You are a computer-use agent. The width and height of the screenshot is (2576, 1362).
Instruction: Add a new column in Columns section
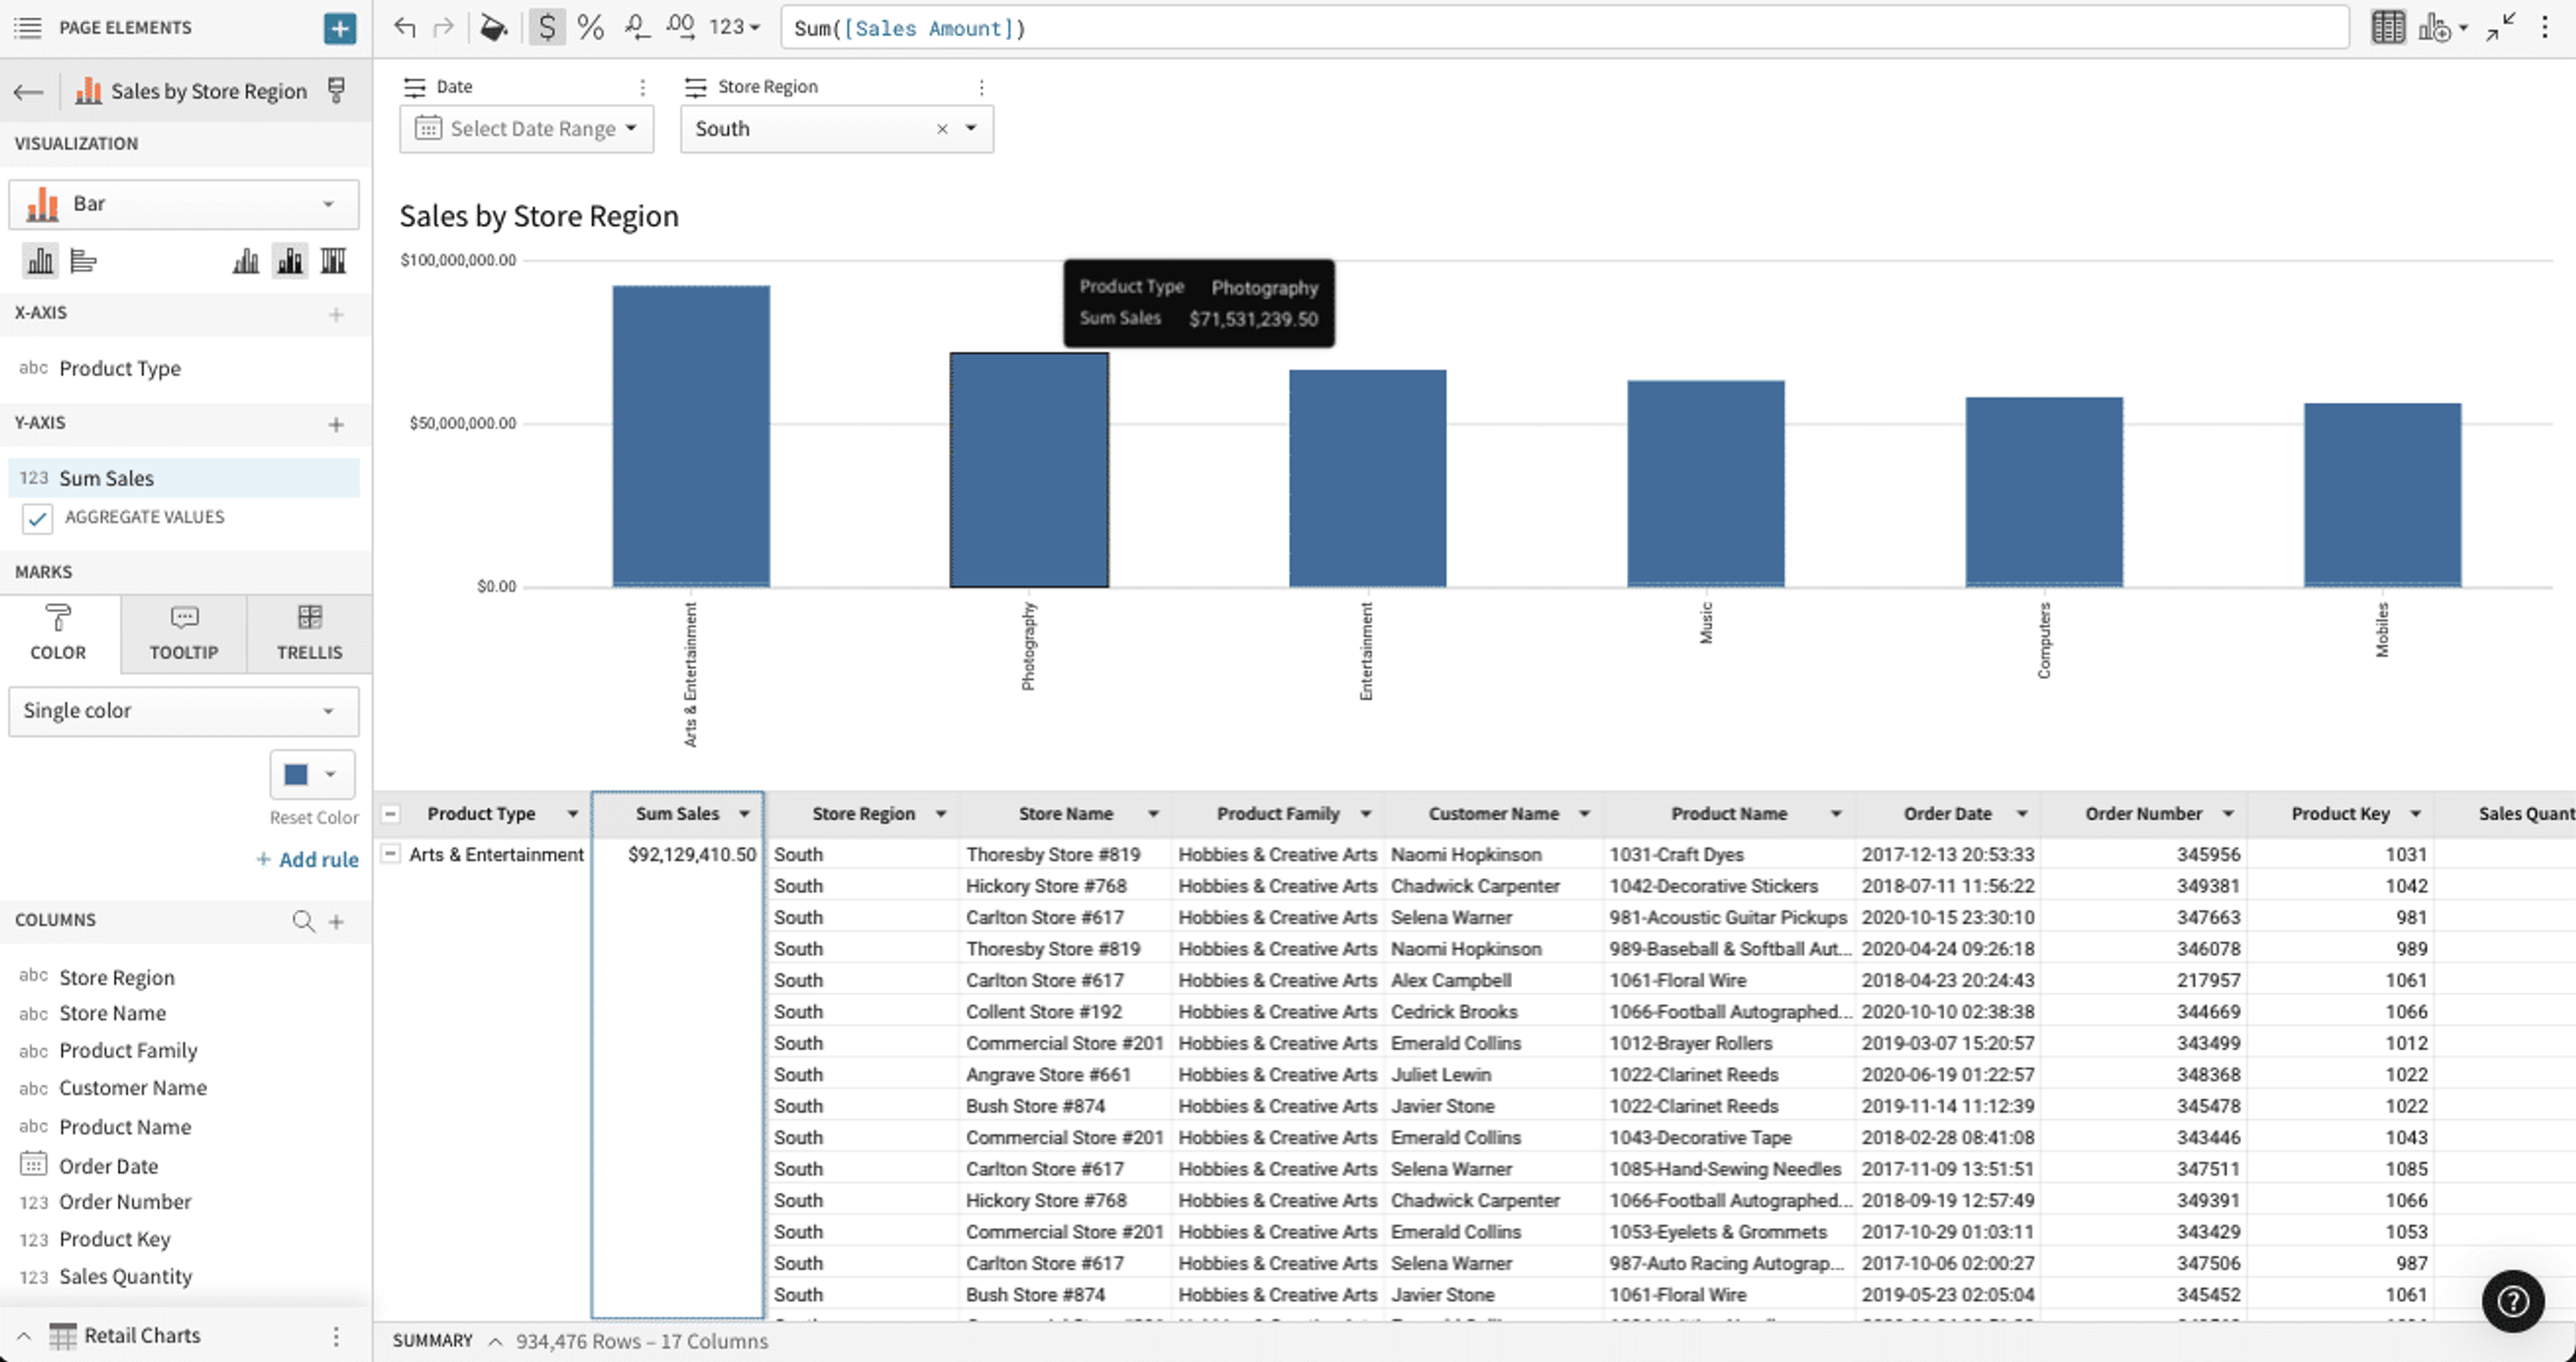tap(336, 921)
